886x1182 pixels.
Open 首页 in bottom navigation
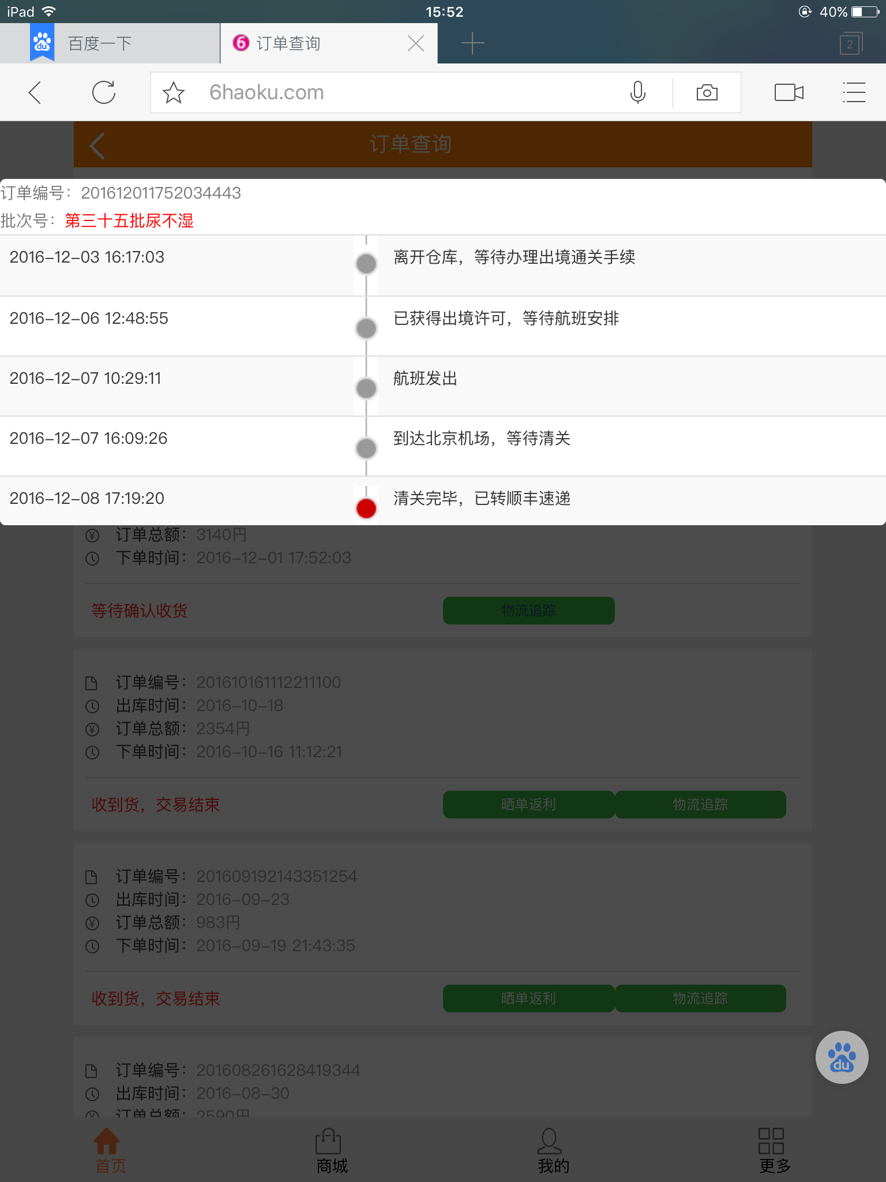pos(110,1151)
